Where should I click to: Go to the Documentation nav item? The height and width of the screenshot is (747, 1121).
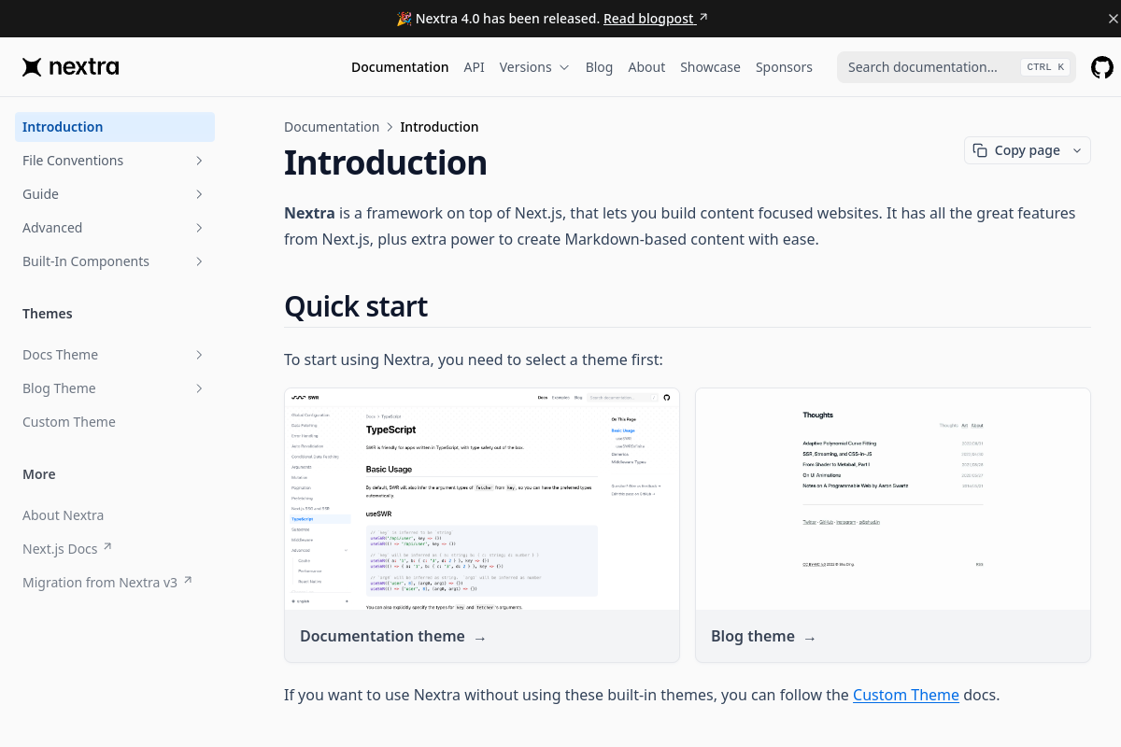[x=400, y=67]
